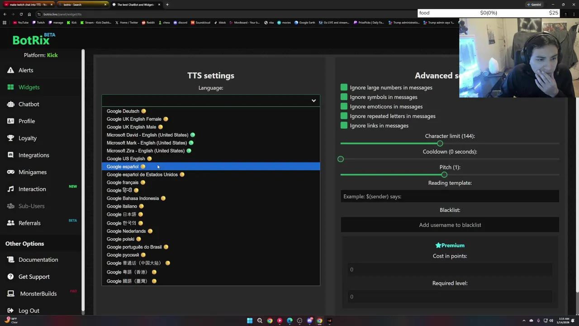Open Get Support question icon
Screen dimensions: 579x326
[x=10, y=277]
